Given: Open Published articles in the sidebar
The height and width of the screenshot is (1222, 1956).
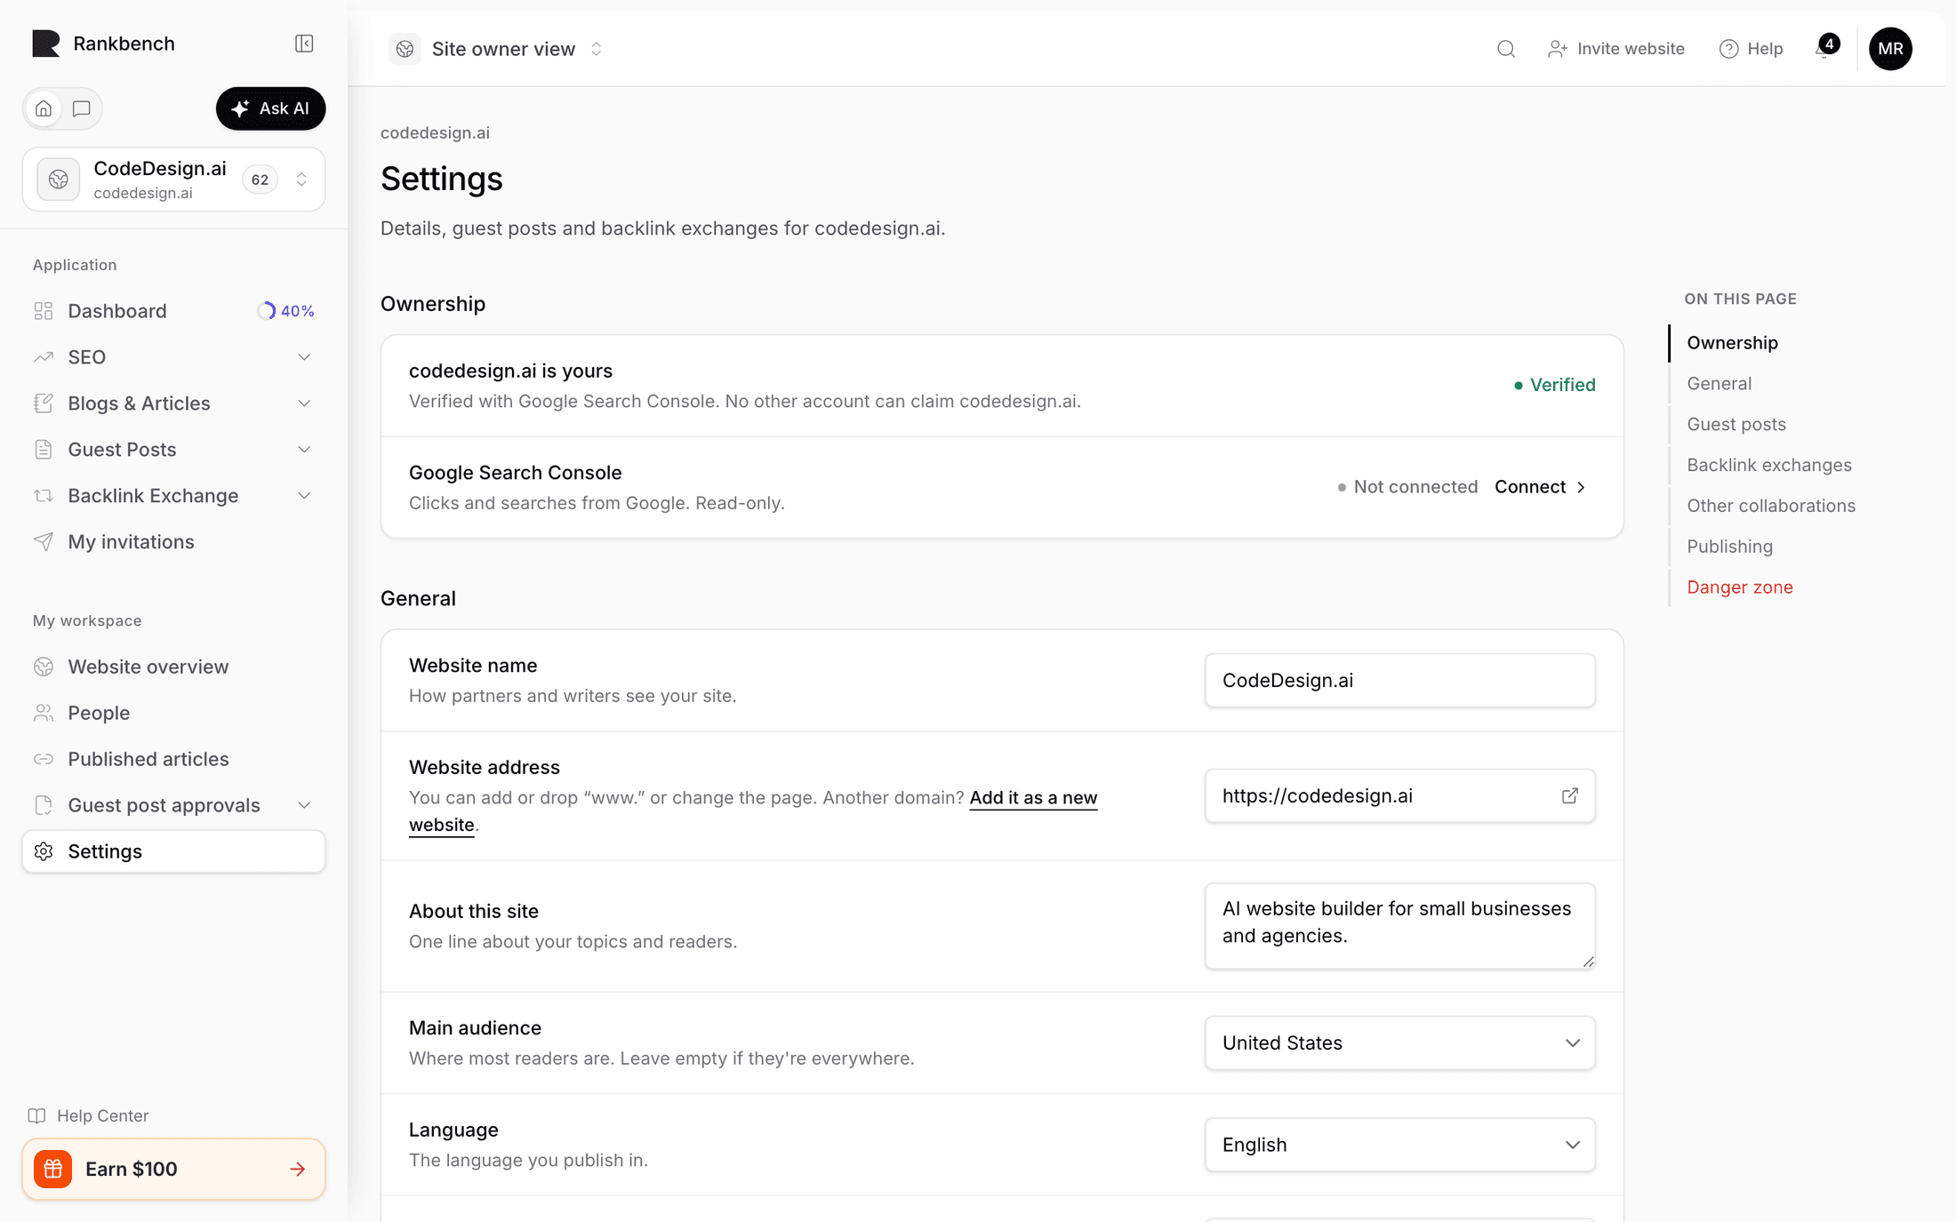Looking at the screenshot, I should coord(173,759).
